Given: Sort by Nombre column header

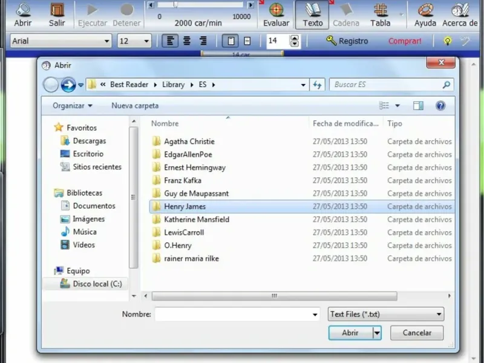Looking at the screenshot, I should [165, 123].
